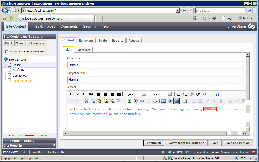Image resolution: width=259 pixels, height=162 pixels.
Task: Go back with the browser Back button
Action: pos(5,11)
